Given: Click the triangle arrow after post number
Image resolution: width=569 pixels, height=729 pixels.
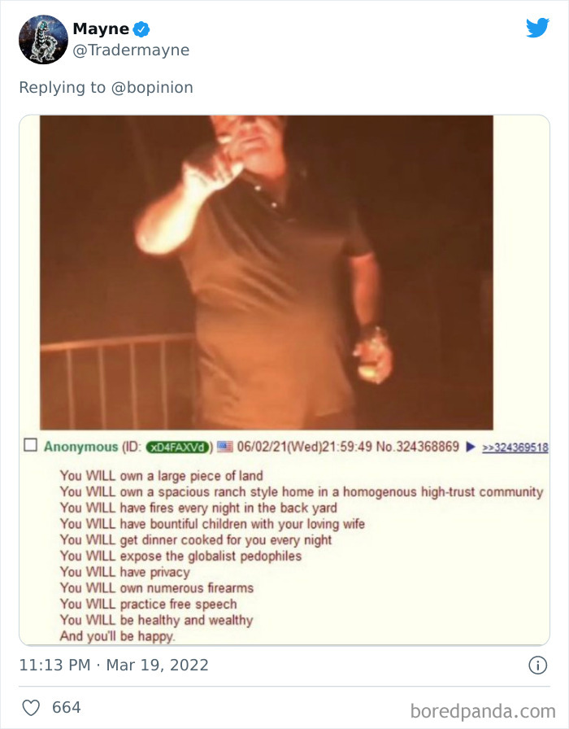Looking at the screenshot, I should pyautogui.click(x=470, y=447).
